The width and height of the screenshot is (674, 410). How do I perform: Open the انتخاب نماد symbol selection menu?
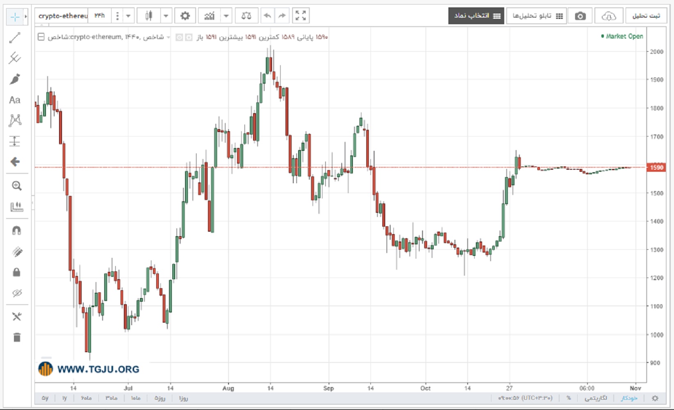pyautogui.click(x=476, y=16)
